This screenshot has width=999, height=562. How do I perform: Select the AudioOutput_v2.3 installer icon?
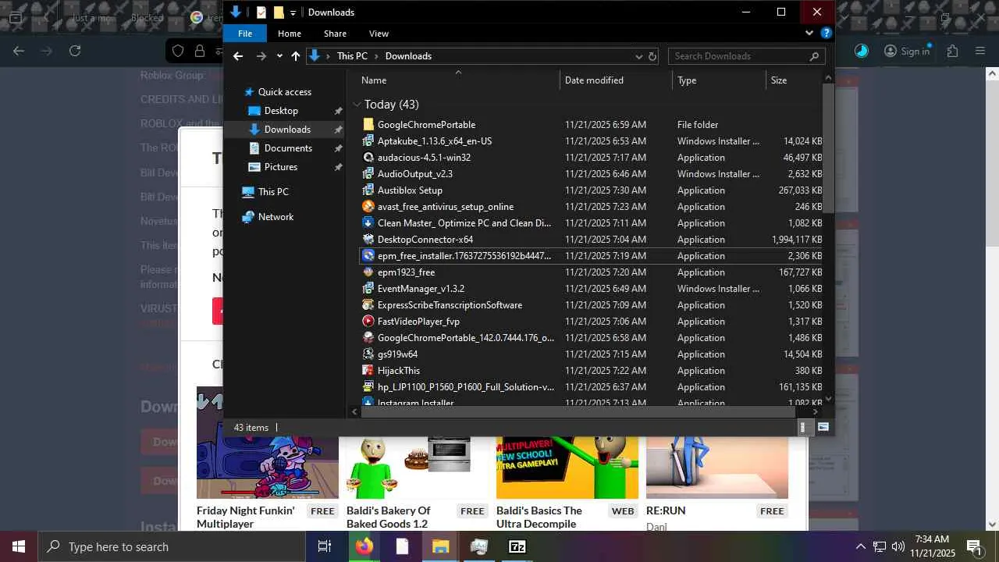click(369, 174)
